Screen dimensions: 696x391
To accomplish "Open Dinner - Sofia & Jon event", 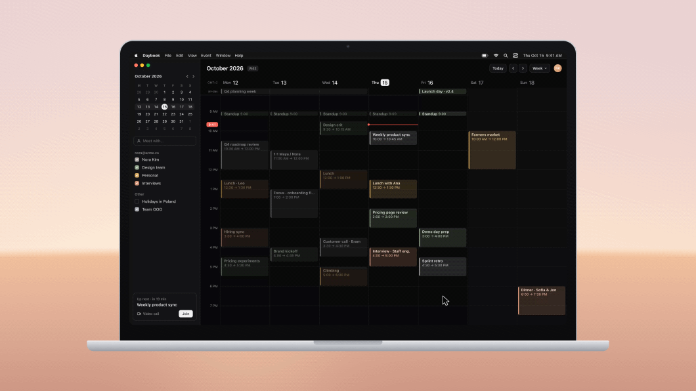I will click(542, 300).
